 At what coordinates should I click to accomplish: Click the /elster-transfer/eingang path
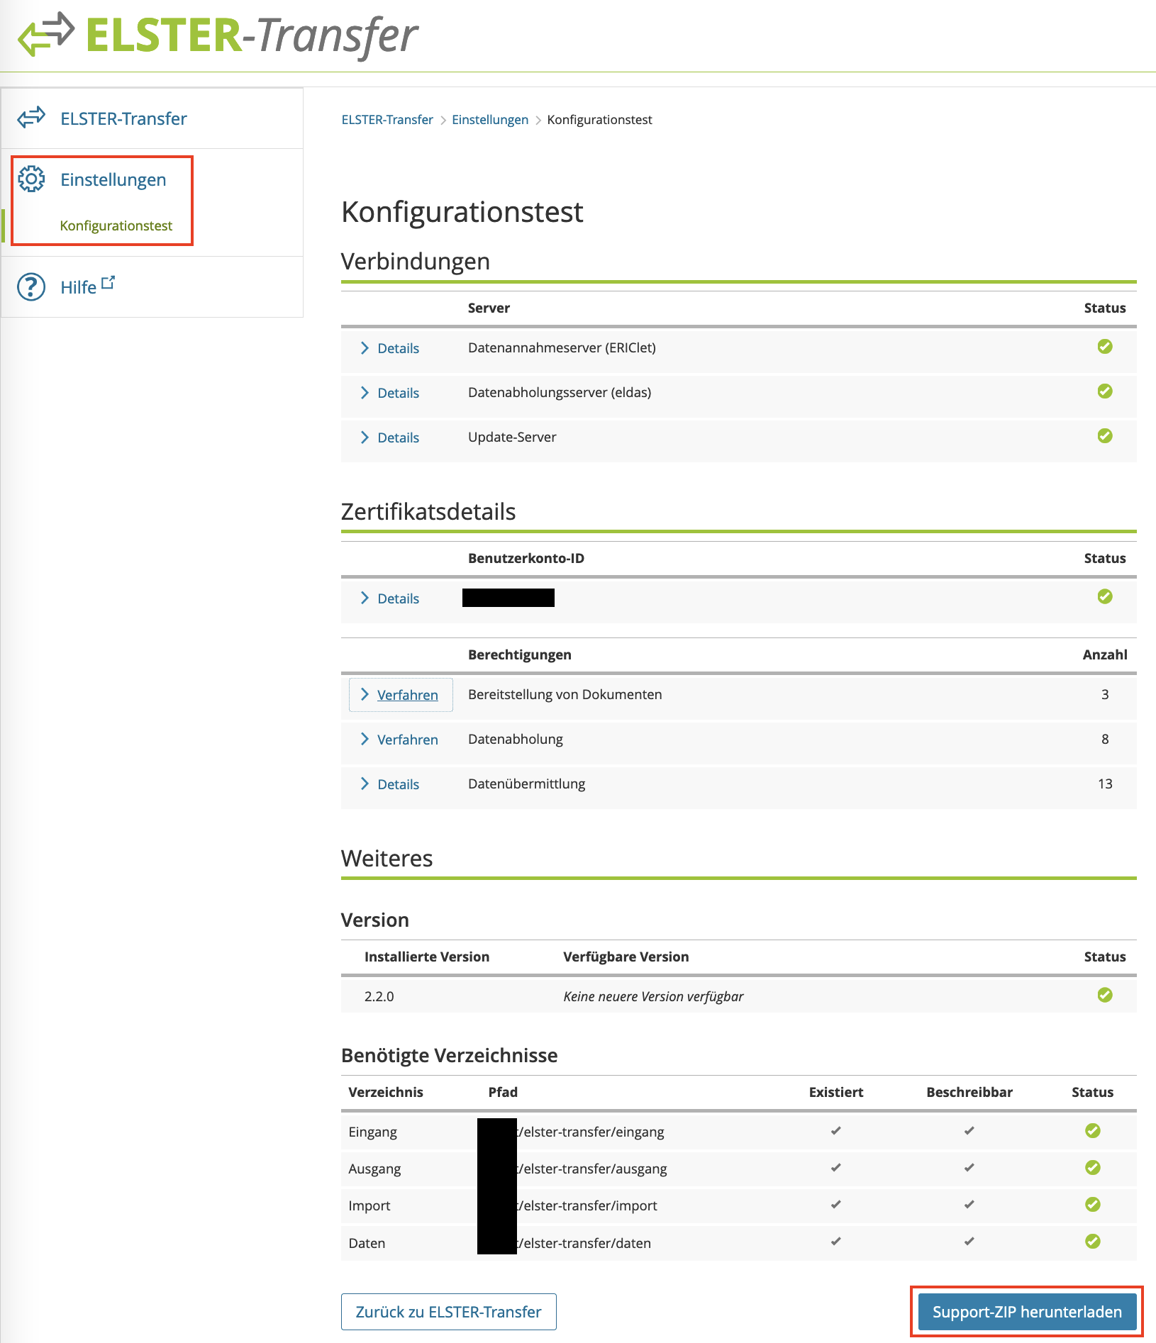pyautogui.click(x=591, y=1132)
